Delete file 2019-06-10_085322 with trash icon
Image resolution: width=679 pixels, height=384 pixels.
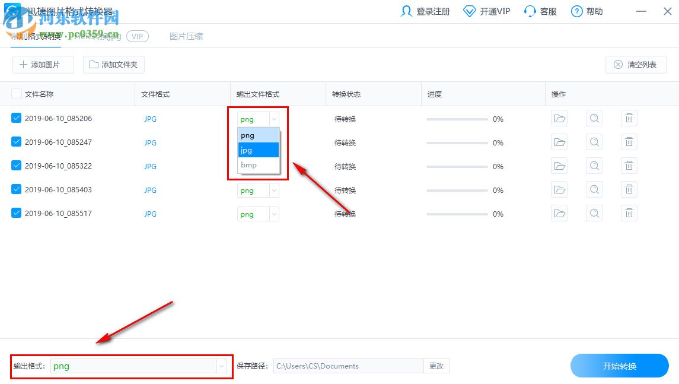(x=629, y=166)
